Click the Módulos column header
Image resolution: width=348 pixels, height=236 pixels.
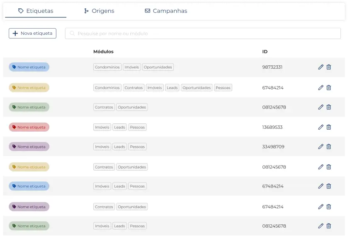click(x=103, y=51)
